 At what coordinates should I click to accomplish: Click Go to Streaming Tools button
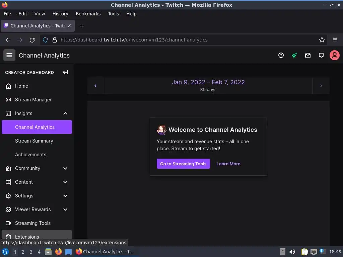coord(183,164)
